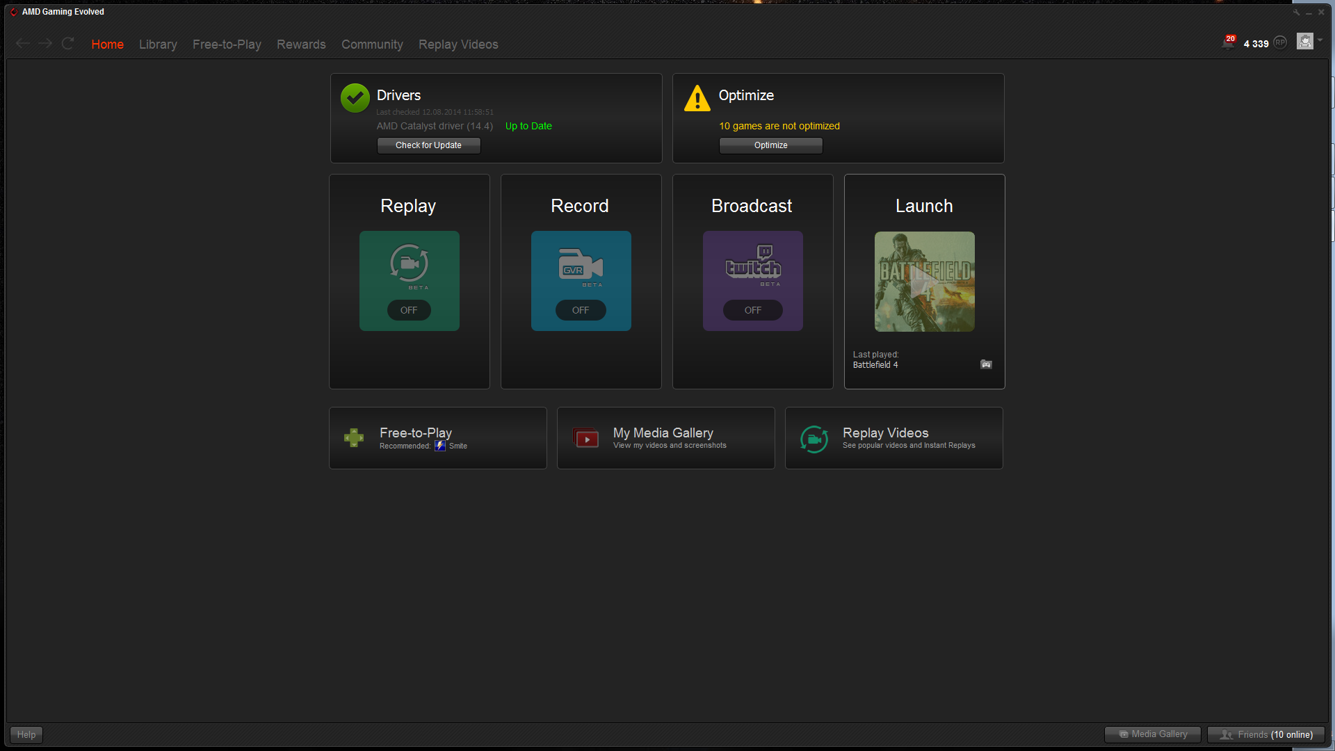The width and height of the screenshot is (1335, 751).
Task: Open the Library tab
Action: [x=158, y=44]
